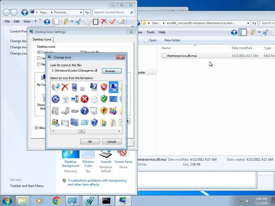The image size is (275, 206).
Task: Select the blue circular disk defragment icon
Action: coord(56,99)
